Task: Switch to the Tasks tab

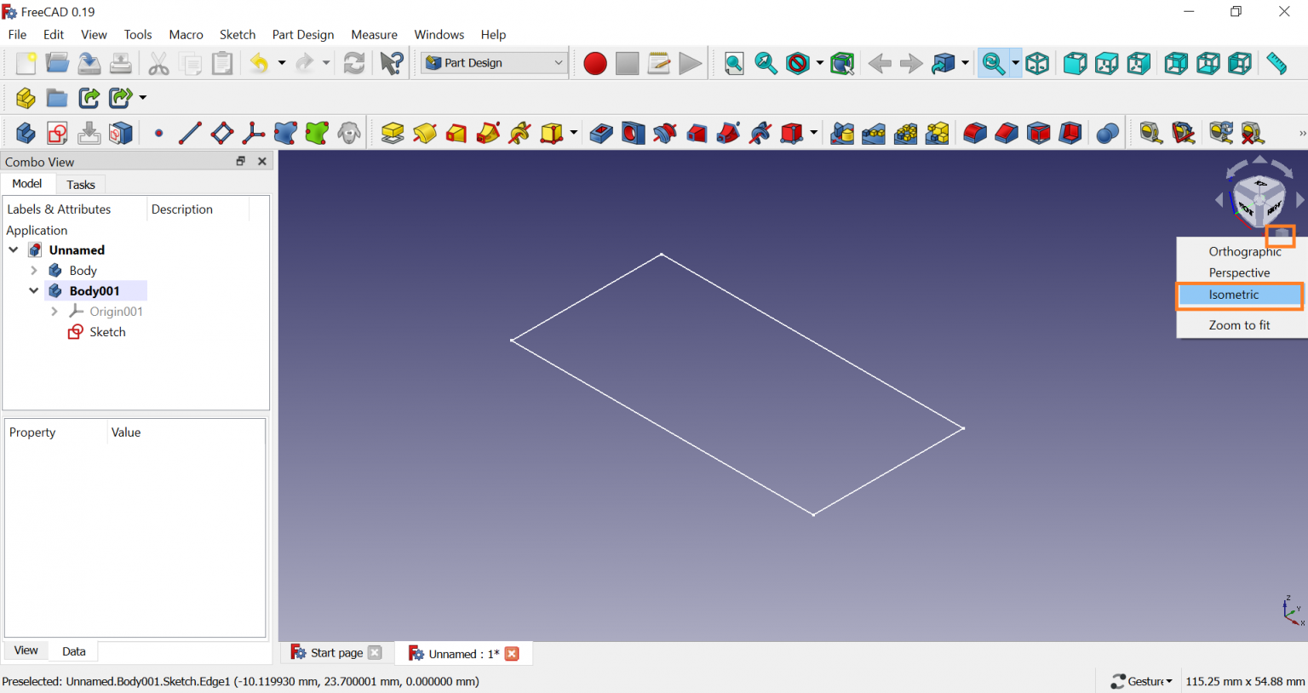Action: (x=81, y=185)
